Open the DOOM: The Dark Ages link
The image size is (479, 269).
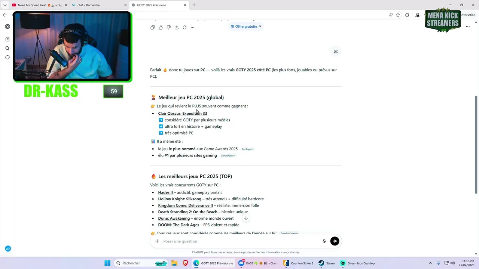click(x=179, y=225)
